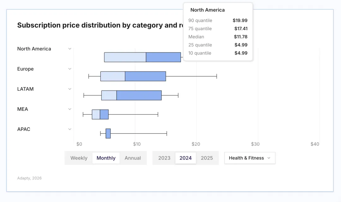Switch to year 2025

207,158
